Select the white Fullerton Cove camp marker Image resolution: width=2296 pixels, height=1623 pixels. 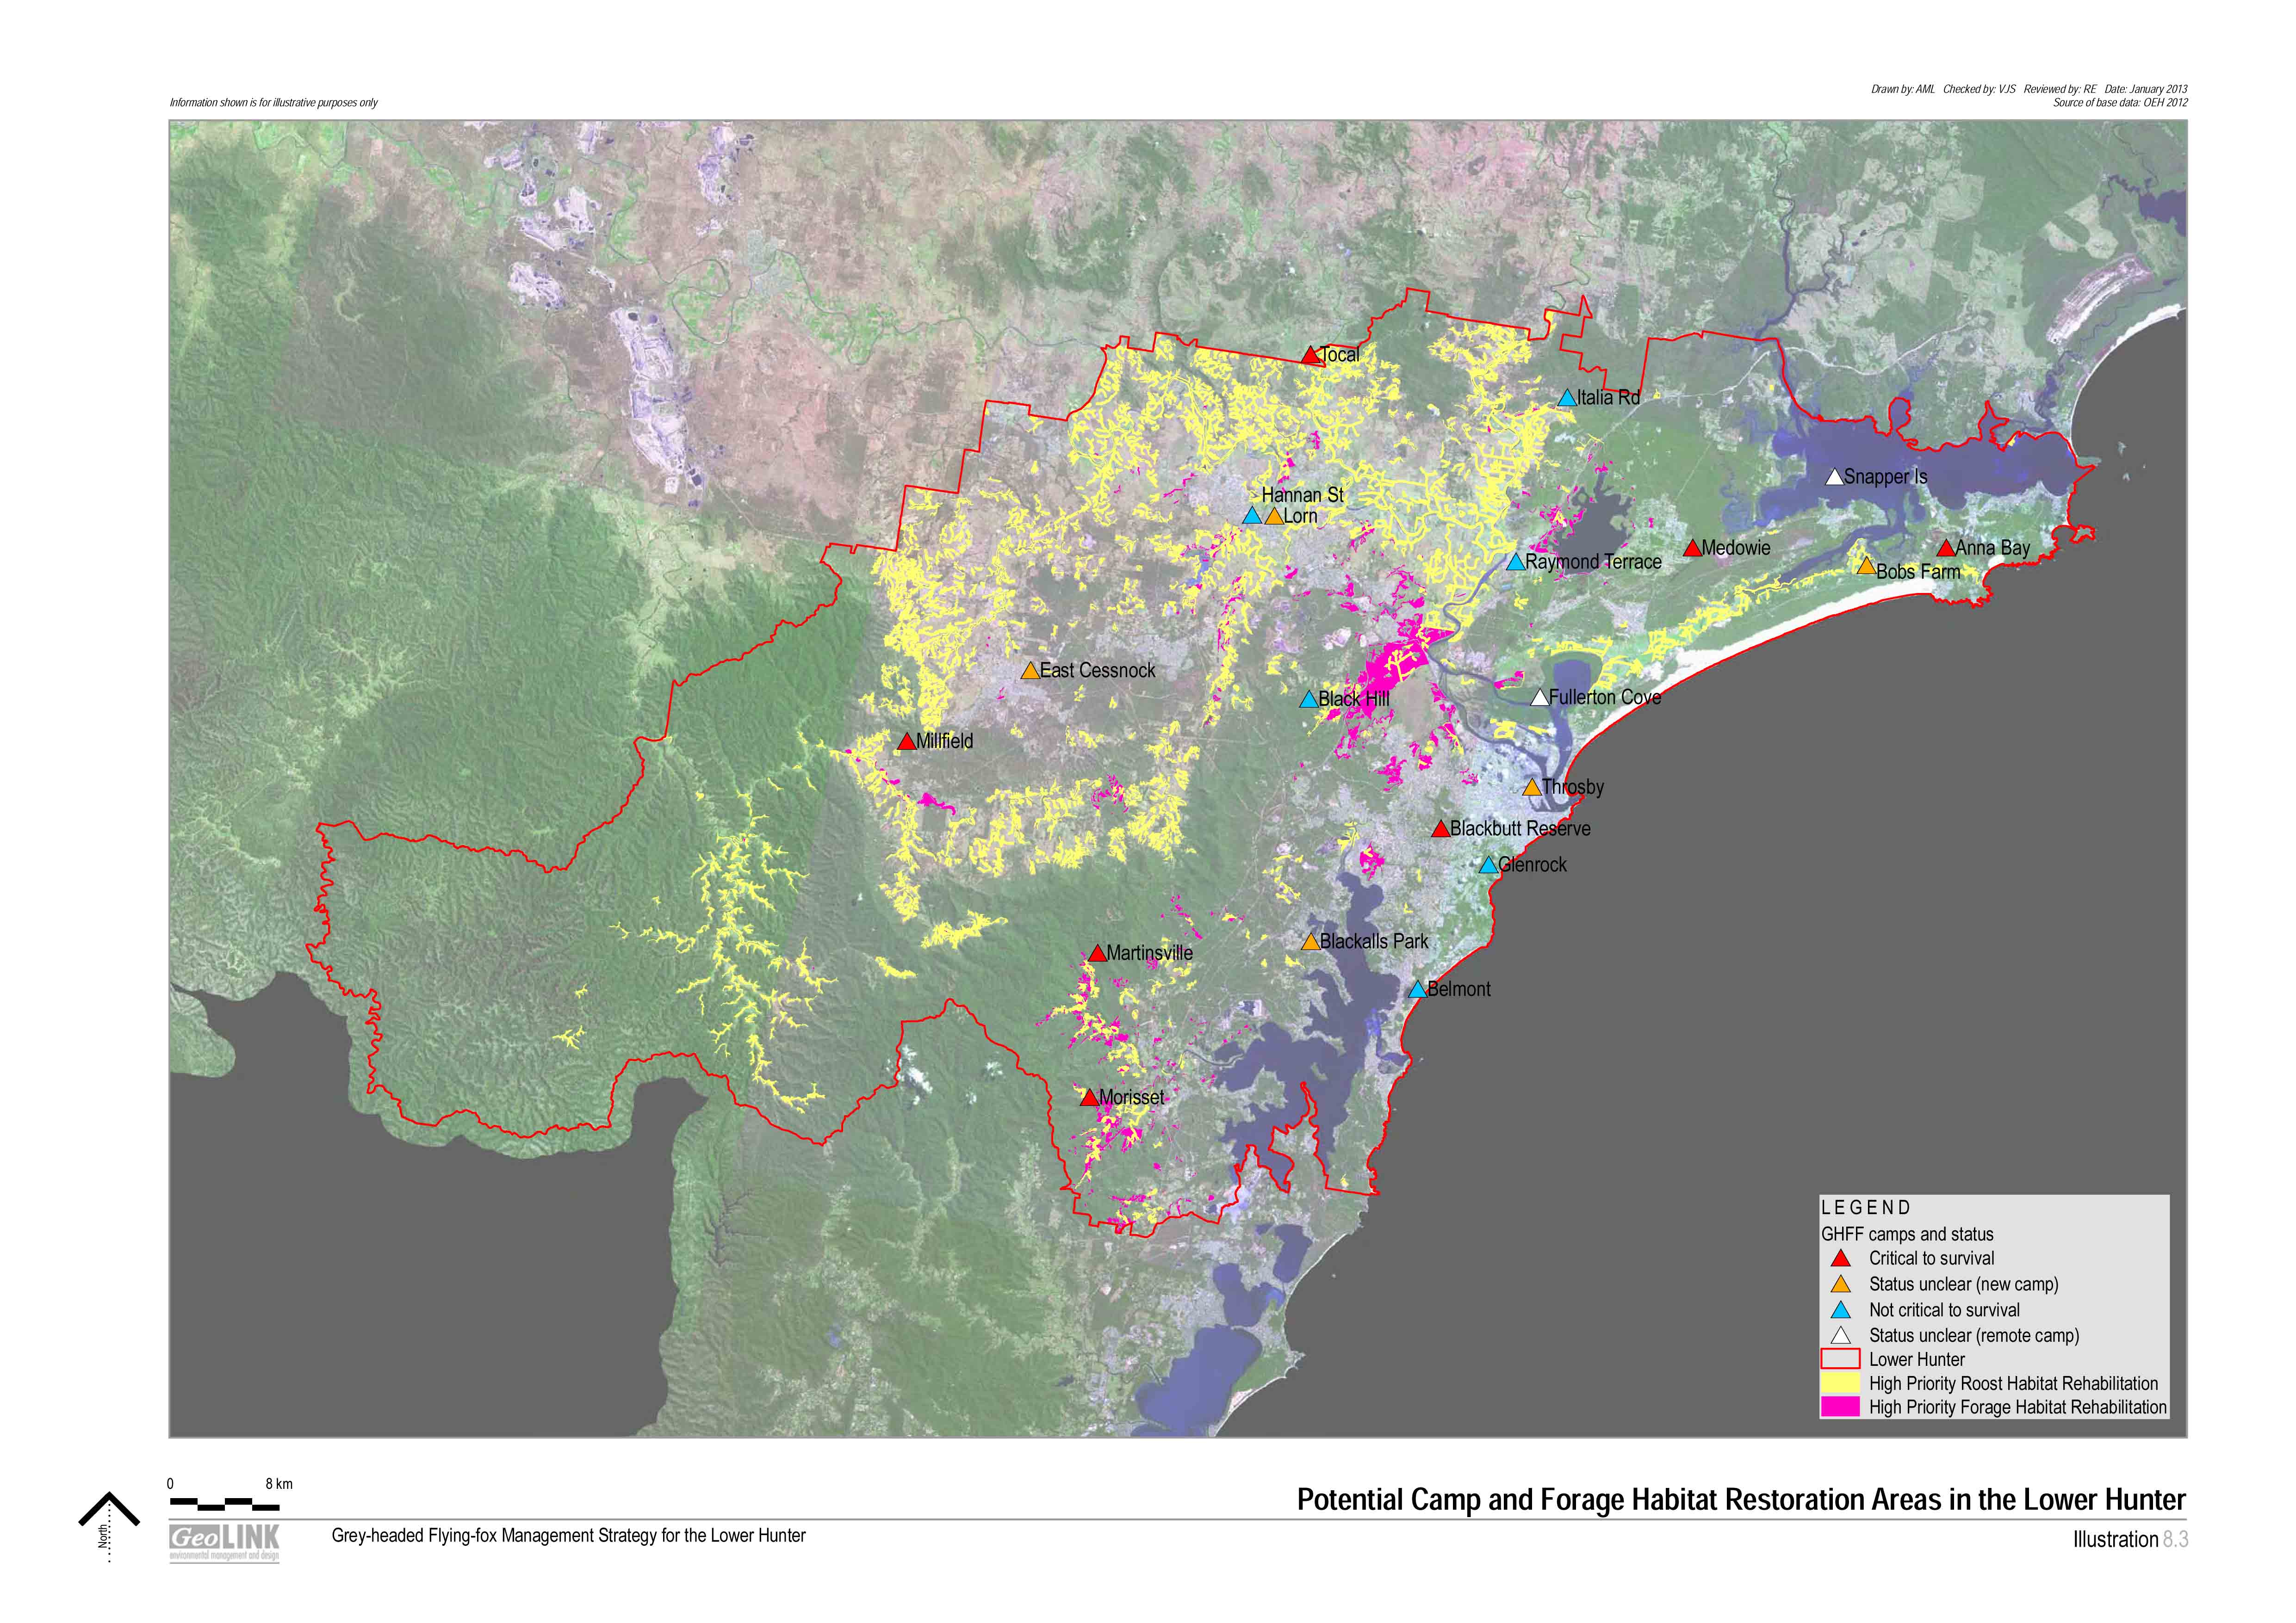point(1540,697)
